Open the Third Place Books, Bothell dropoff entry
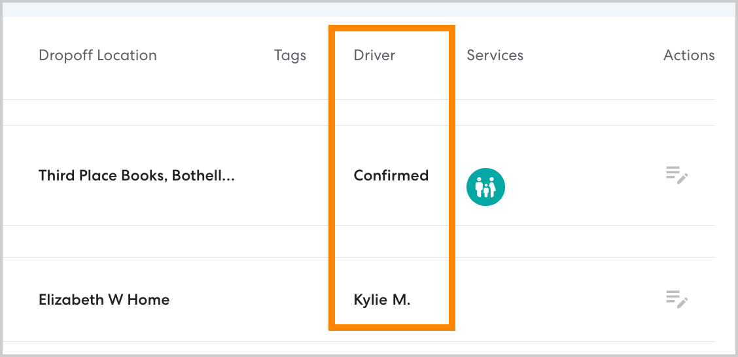Screen dimensions: 738x357 coord(136,175)
